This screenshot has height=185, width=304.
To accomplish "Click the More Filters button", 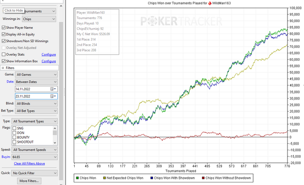I will (x=29, y=181).
